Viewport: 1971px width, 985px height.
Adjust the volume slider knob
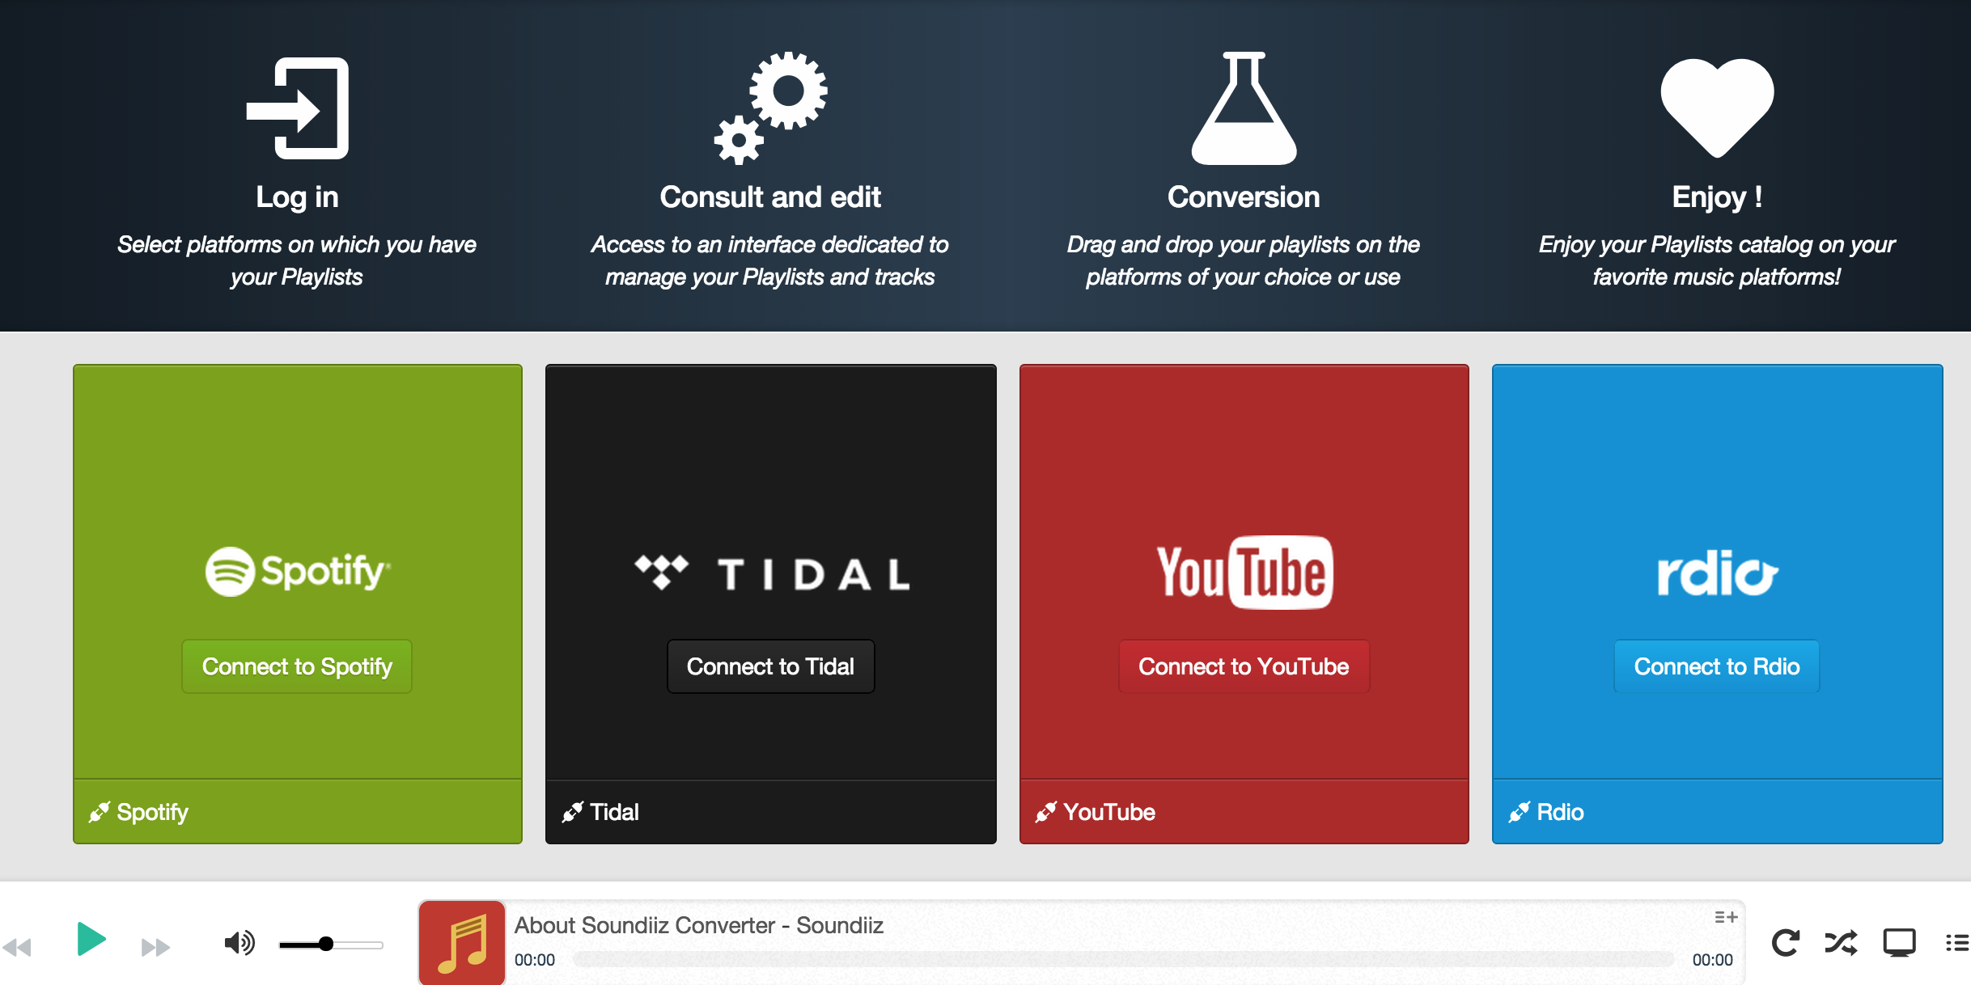326,944
